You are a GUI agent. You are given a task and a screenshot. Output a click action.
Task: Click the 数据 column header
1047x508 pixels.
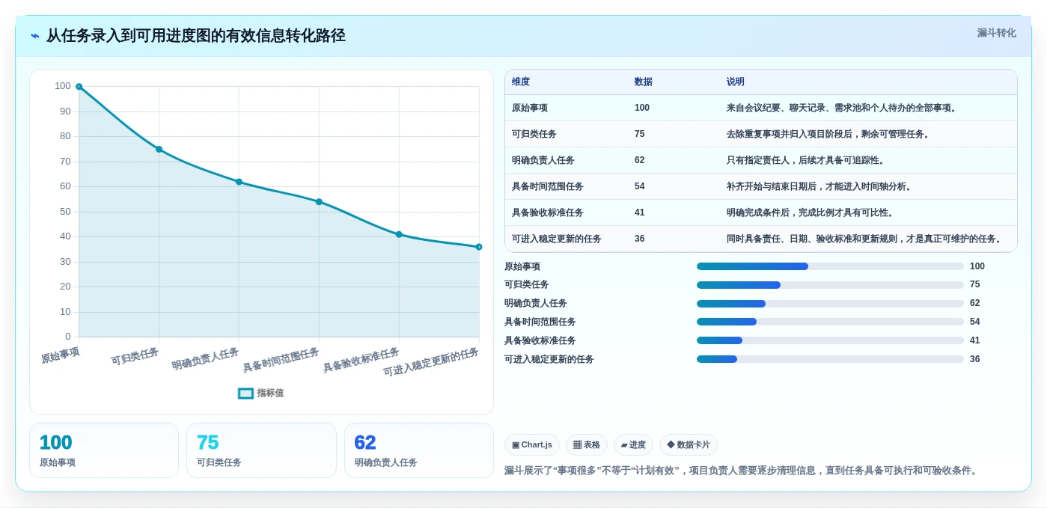tap(644, 82)
